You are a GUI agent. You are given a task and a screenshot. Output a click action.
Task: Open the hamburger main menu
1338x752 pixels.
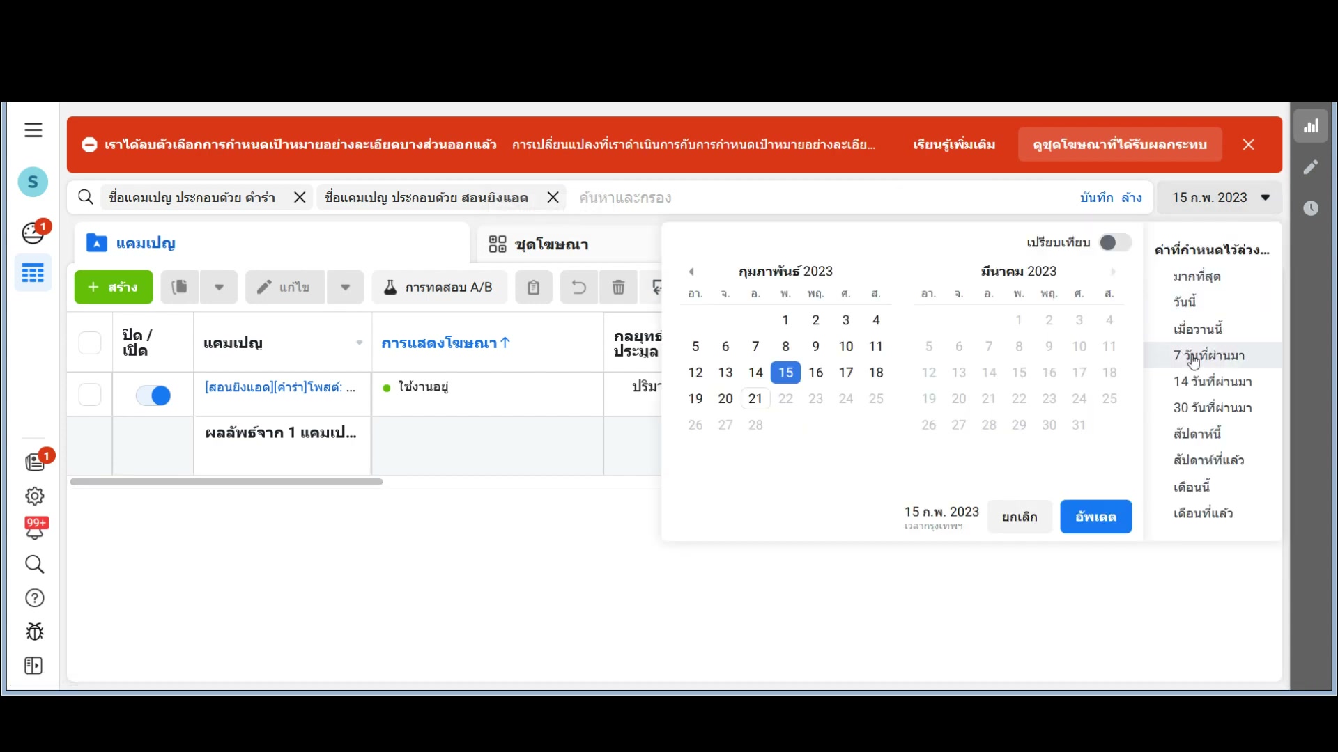pyautogui.click(x=33, y=130)
